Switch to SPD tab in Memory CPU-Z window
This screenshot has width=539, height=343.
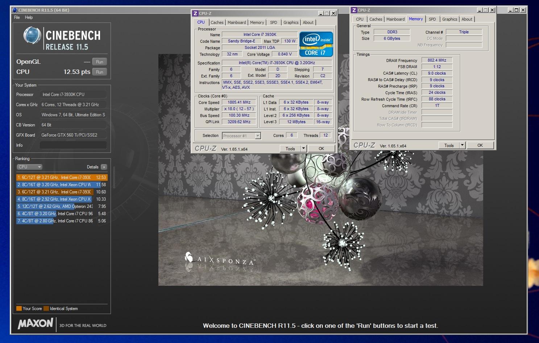pyautogui.click(x=432, y=19)
